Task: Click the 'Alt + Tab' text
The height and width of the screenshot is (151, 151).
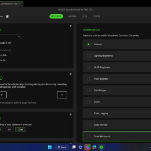Action: (x=3, y=55)
